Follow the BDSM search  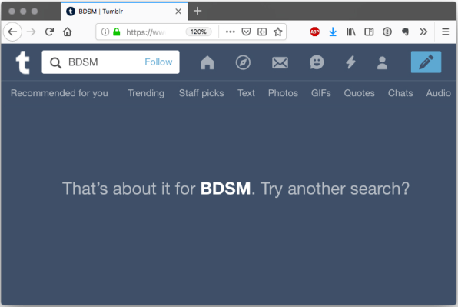[x=158, y=62]
